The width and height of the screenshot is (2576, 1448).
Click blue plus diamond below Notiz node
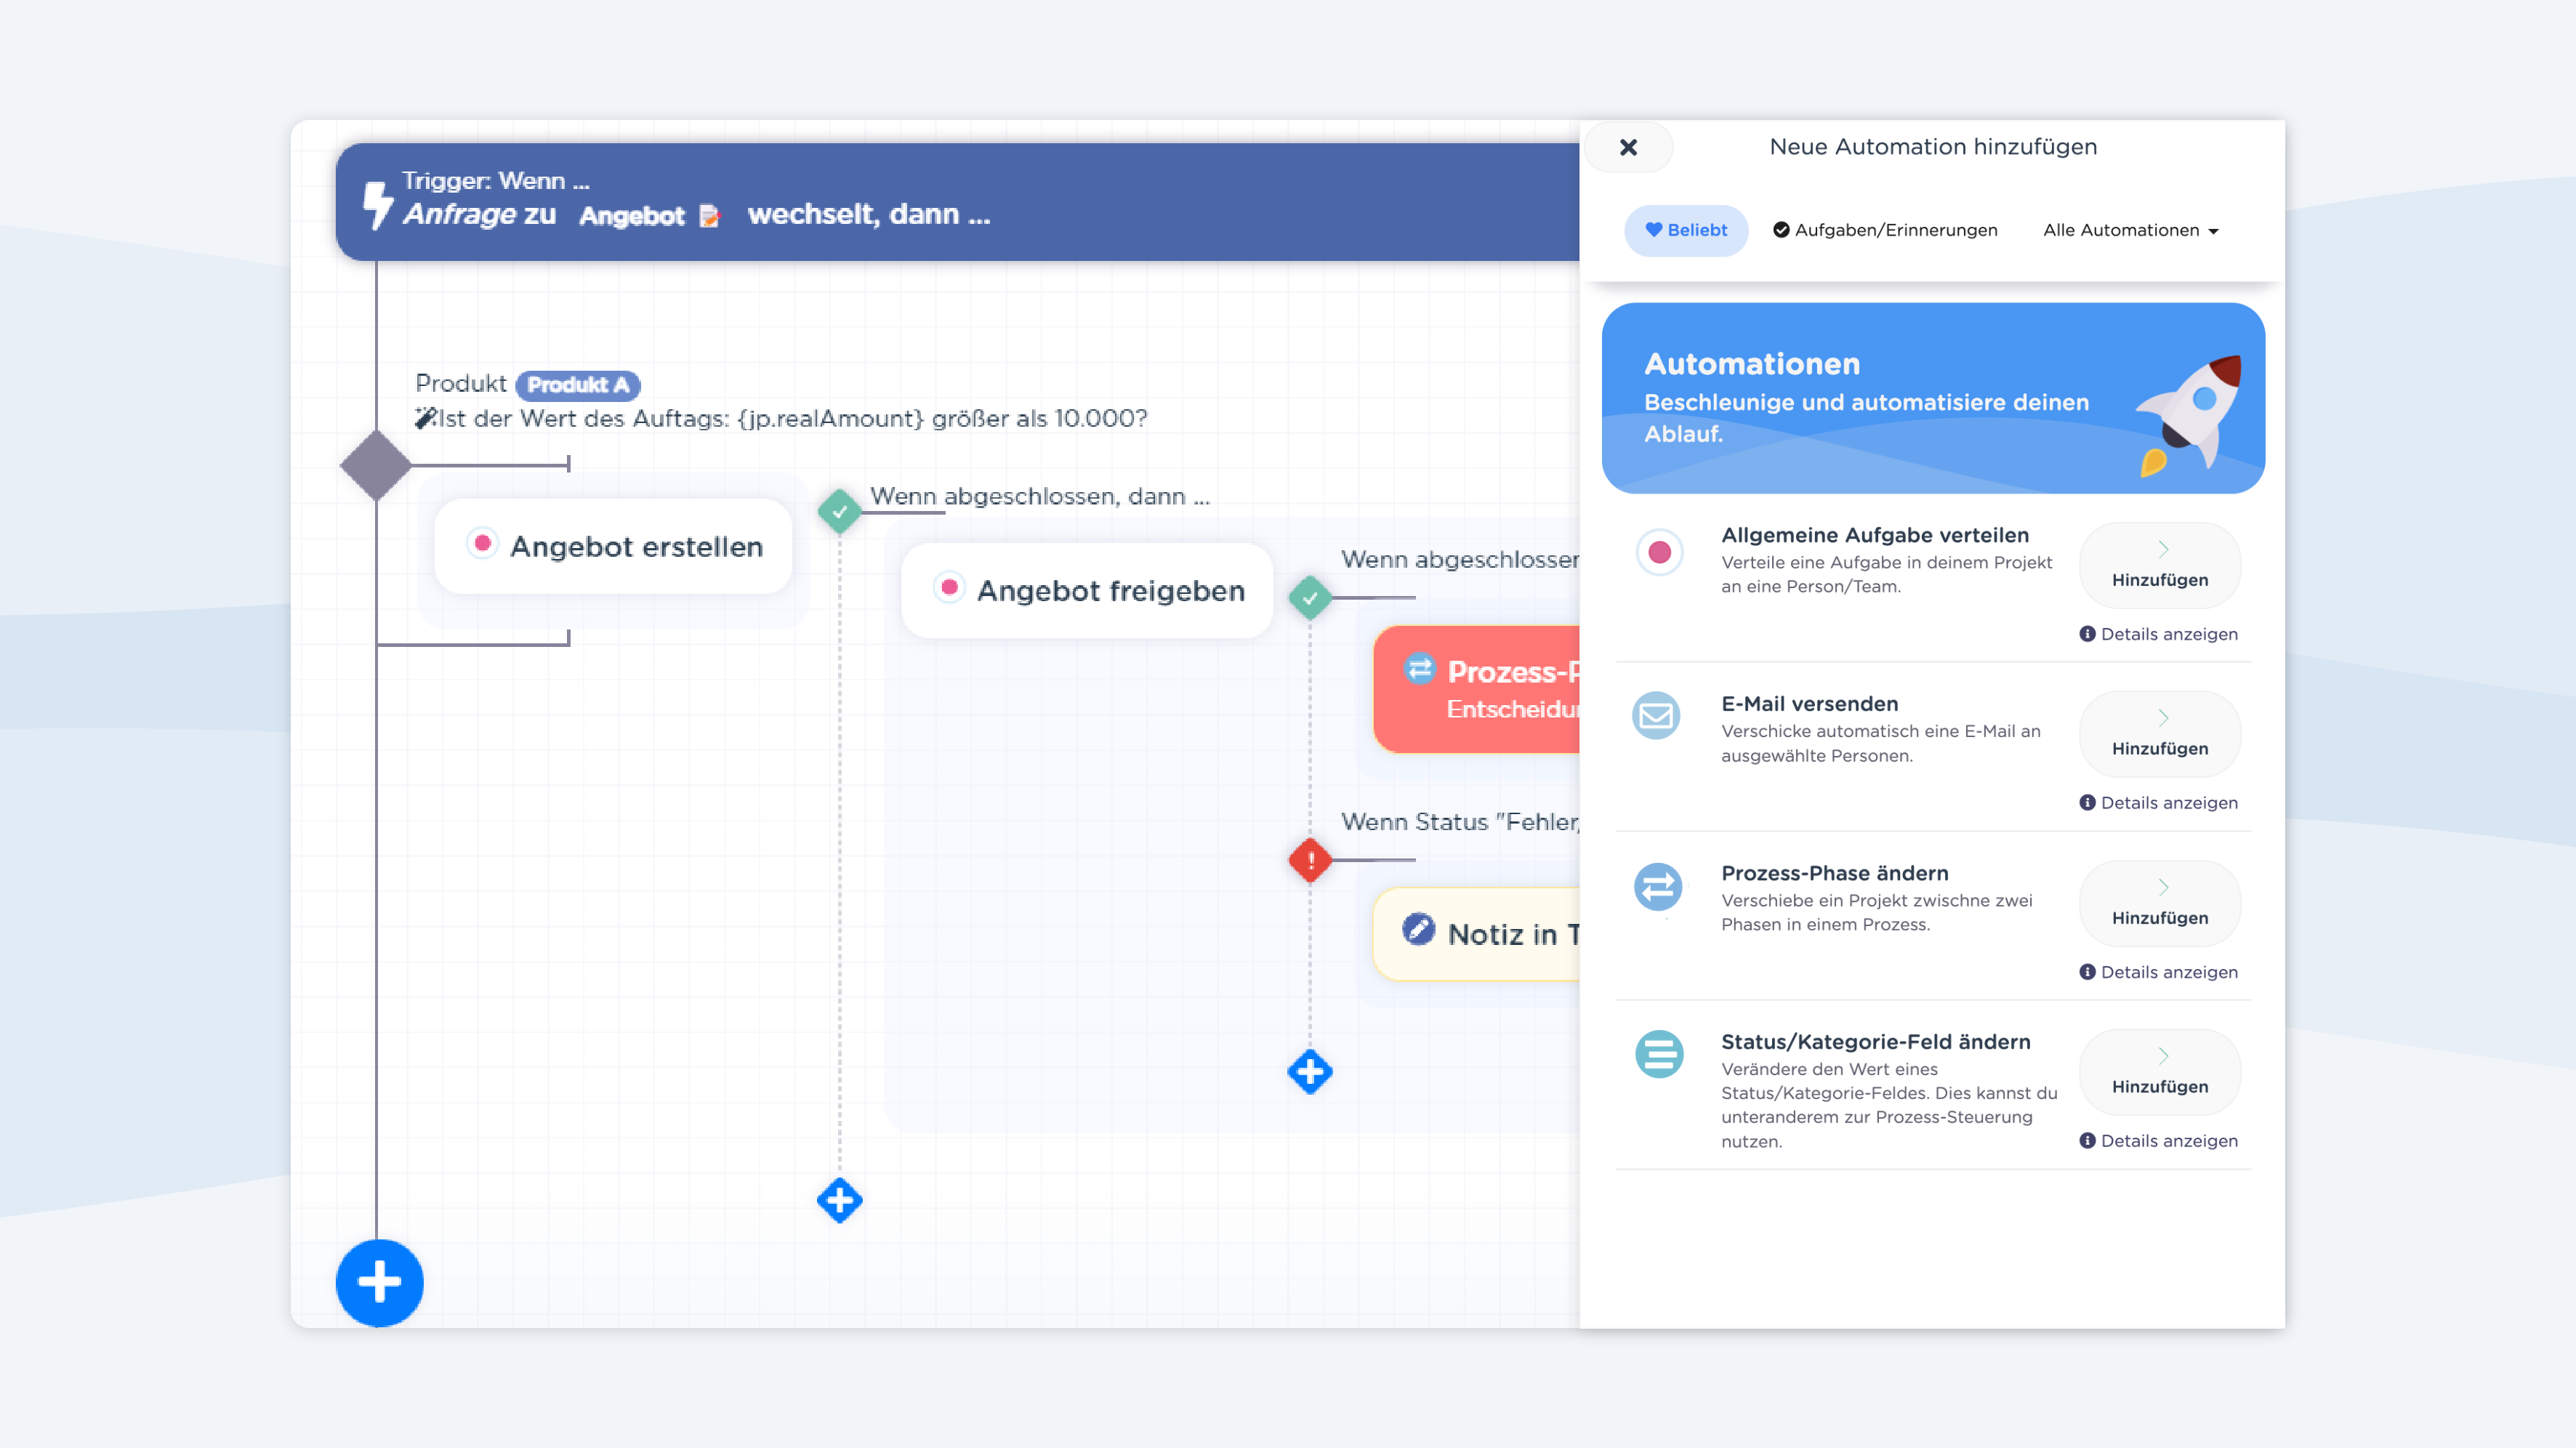pos(1310,1071)
